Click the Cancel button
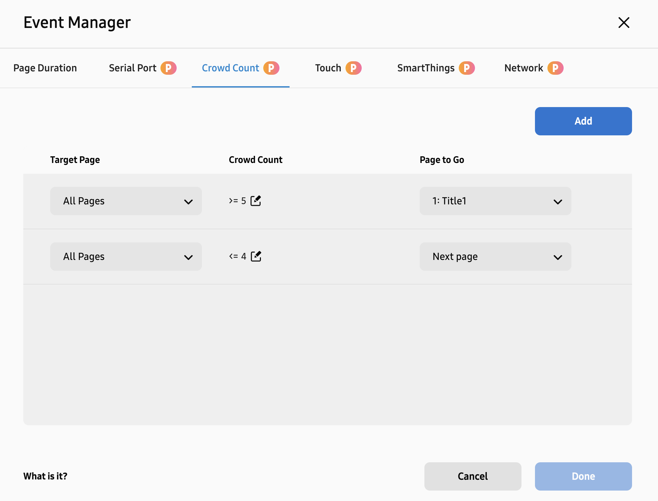This screenshot has width=658, height=501. (x=473, y=476)
